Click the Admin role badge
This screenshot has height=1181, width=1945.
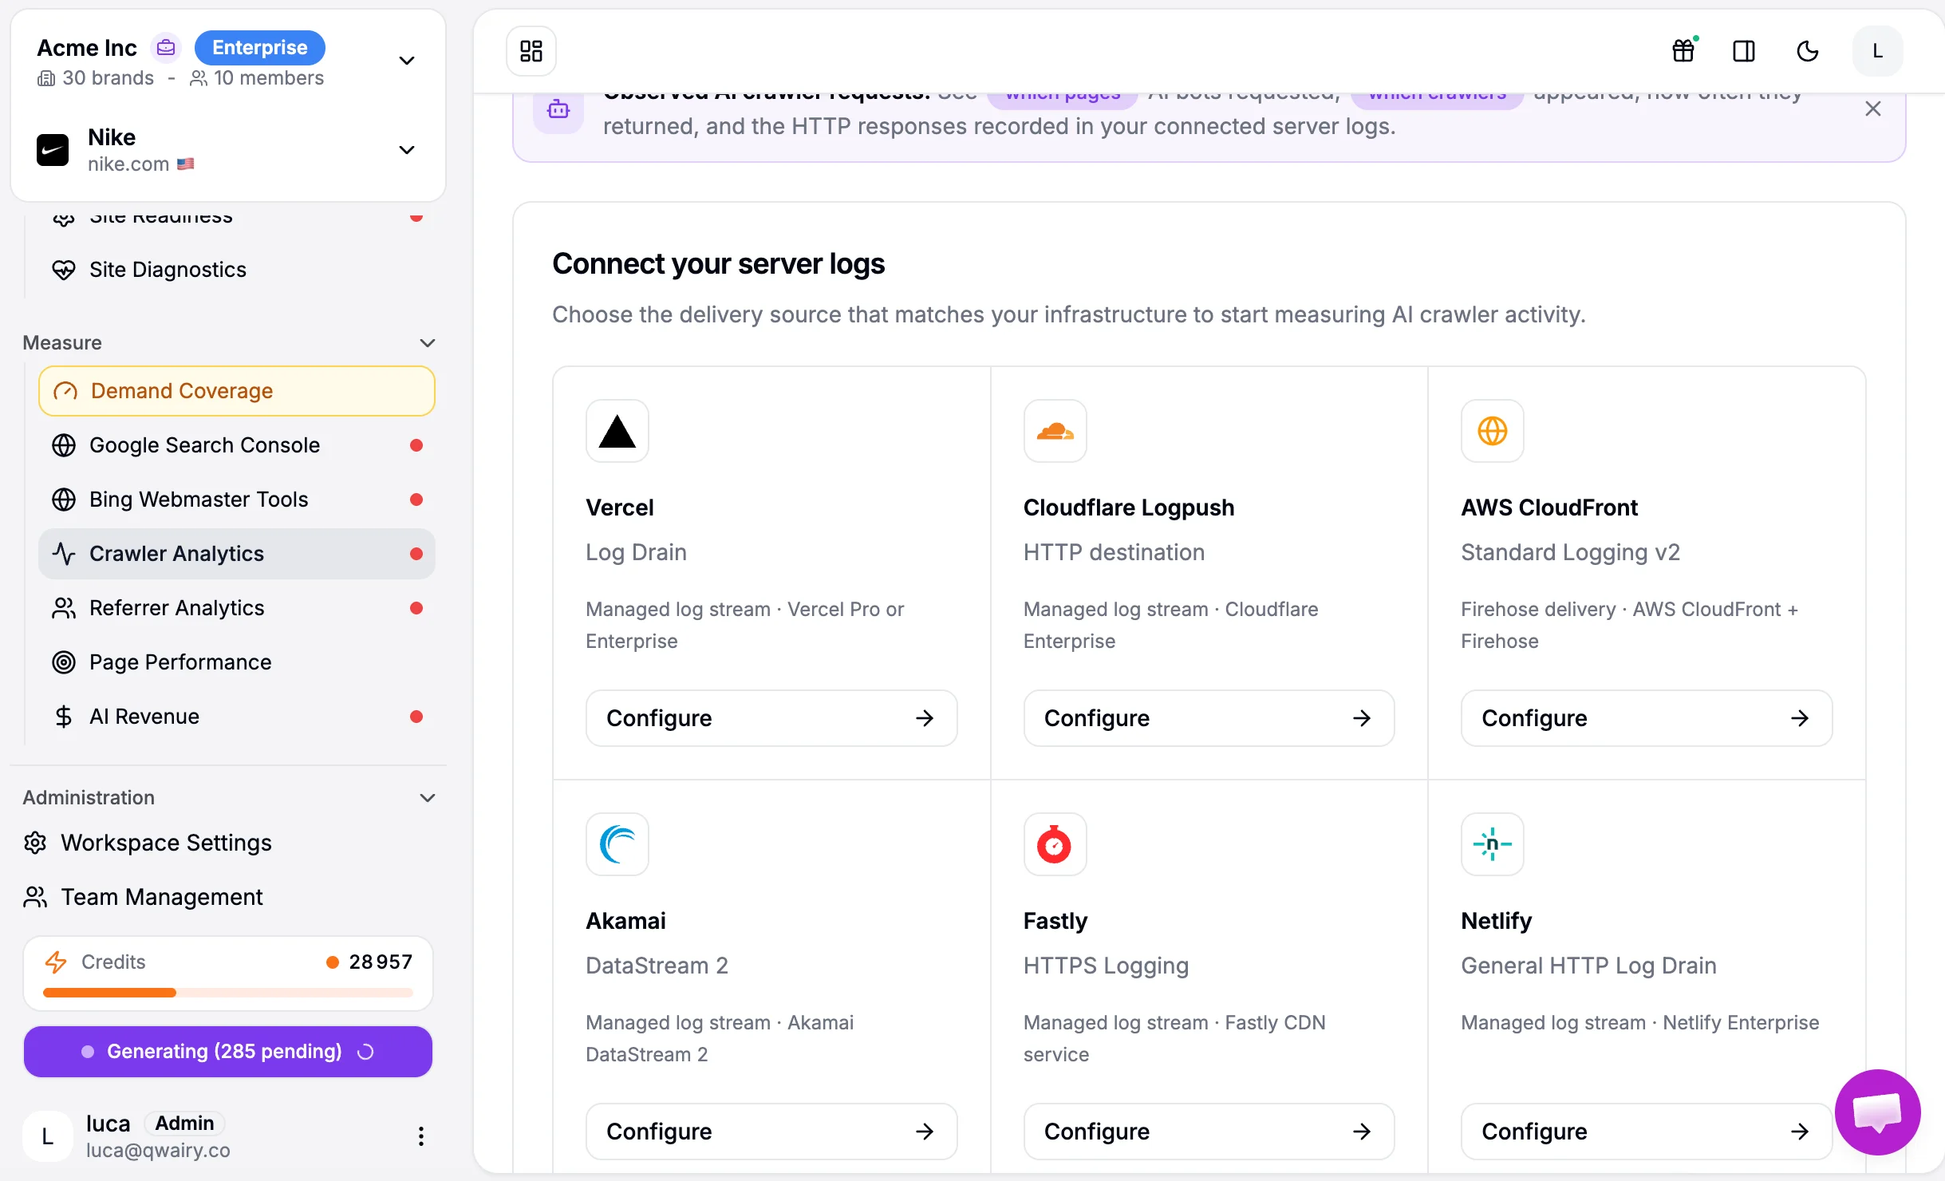[185, 1124]
